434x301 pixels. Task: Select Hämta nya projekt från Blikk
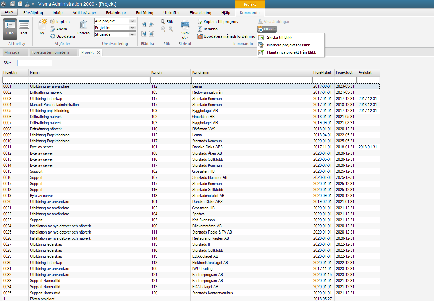pos(291,52)
